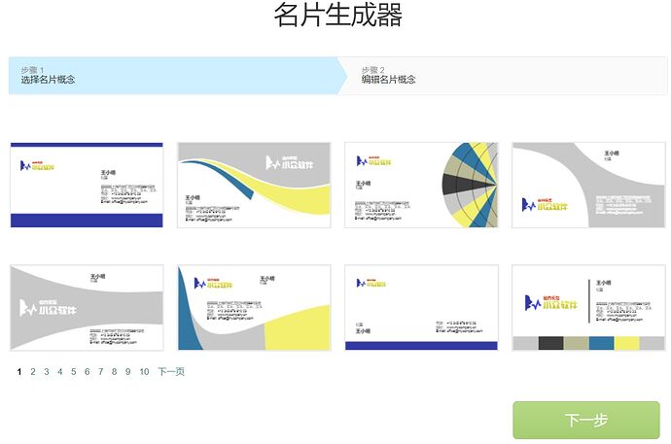Open page 7 of the template list
Screen dimensions: 671x444
pos(100,372)
